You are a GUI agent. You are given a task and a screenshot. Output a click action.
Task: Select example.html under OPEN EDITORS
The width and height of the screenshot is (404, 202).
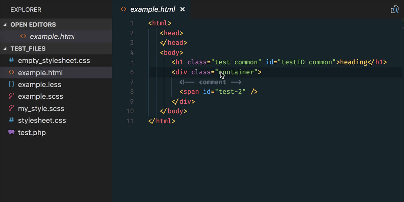point(52,36)
